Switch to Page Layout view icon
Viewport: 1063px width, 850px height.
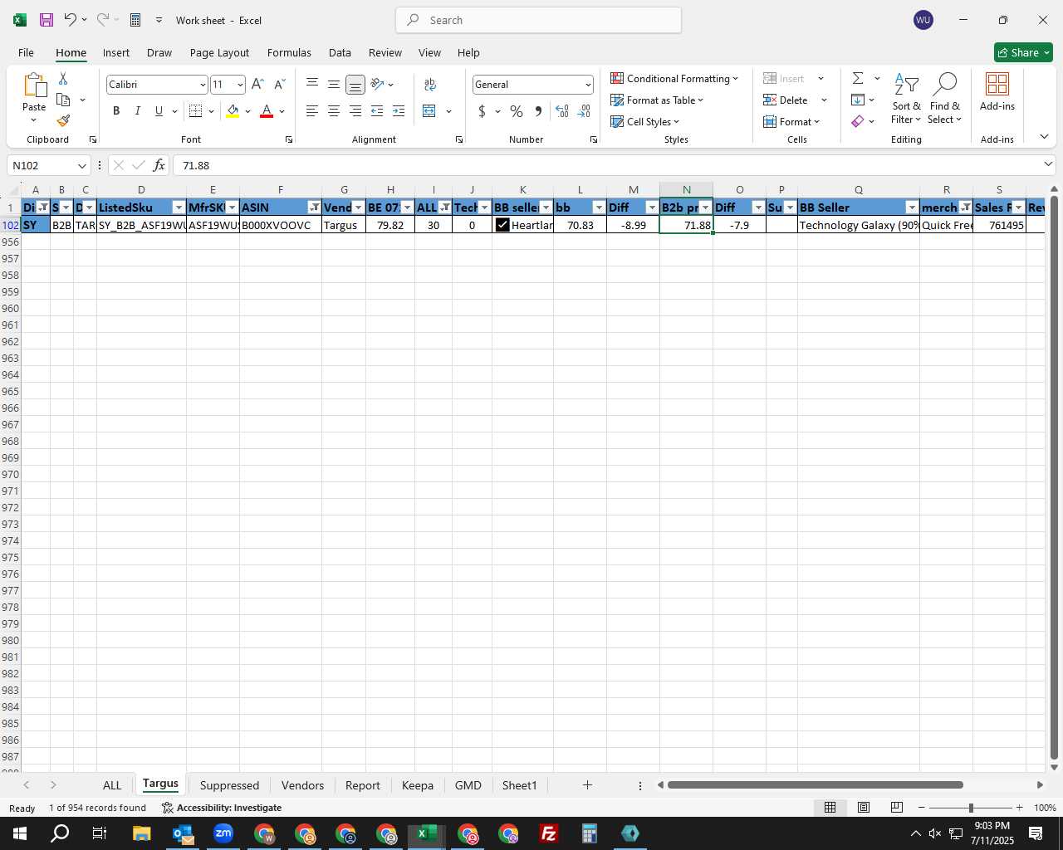(x=864, y=807)
